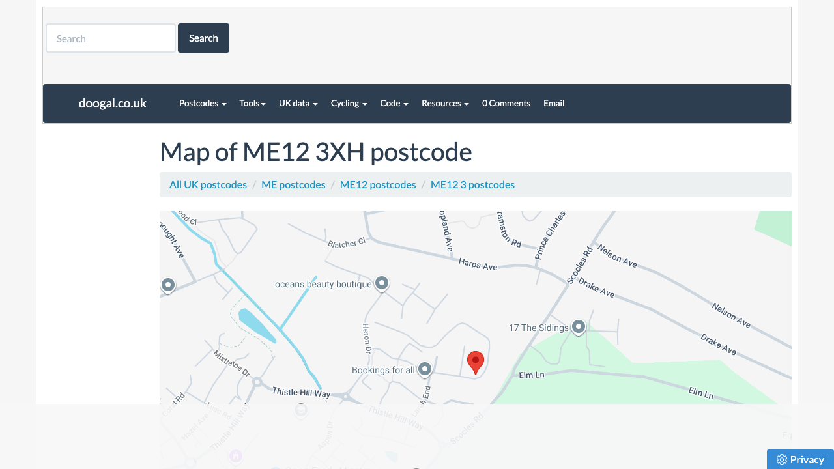Screen dimensions: 834x469
Task: Click the red postcode pin on the map
Action: (x=476, y=362)
